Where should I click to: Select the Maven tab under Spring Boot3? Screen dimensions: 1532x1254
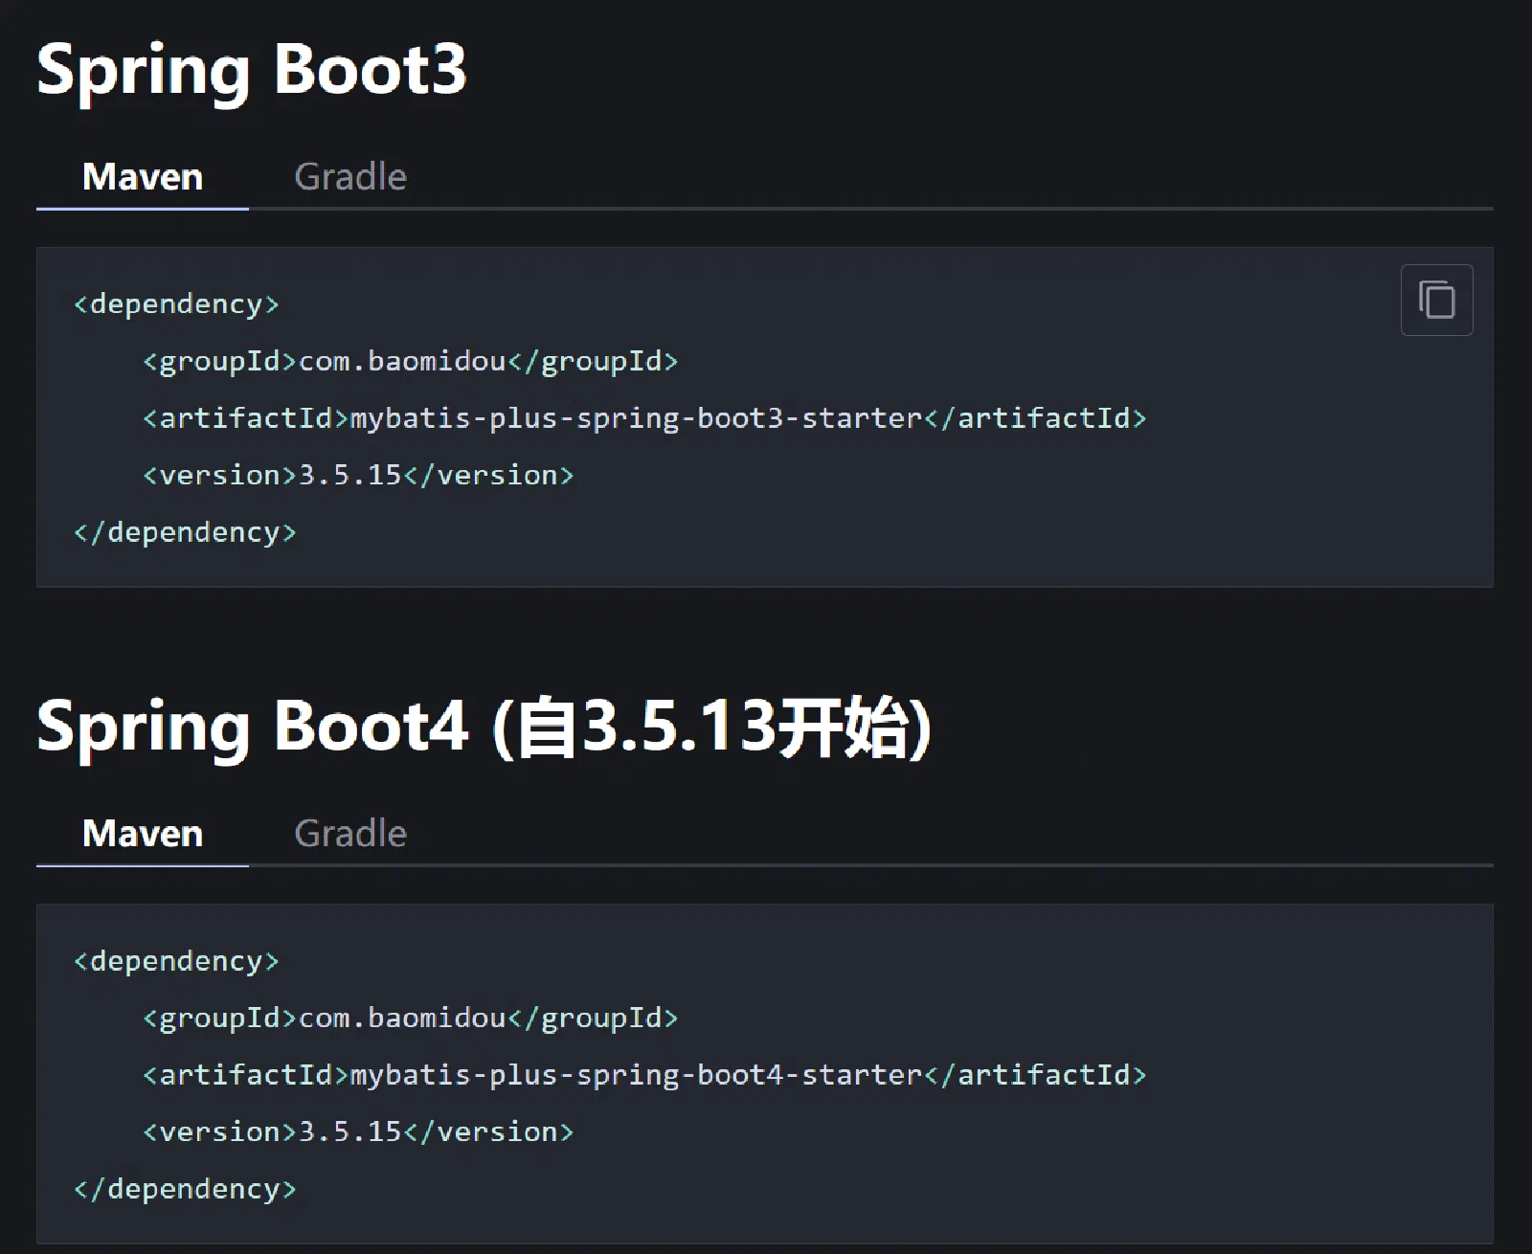143,177
